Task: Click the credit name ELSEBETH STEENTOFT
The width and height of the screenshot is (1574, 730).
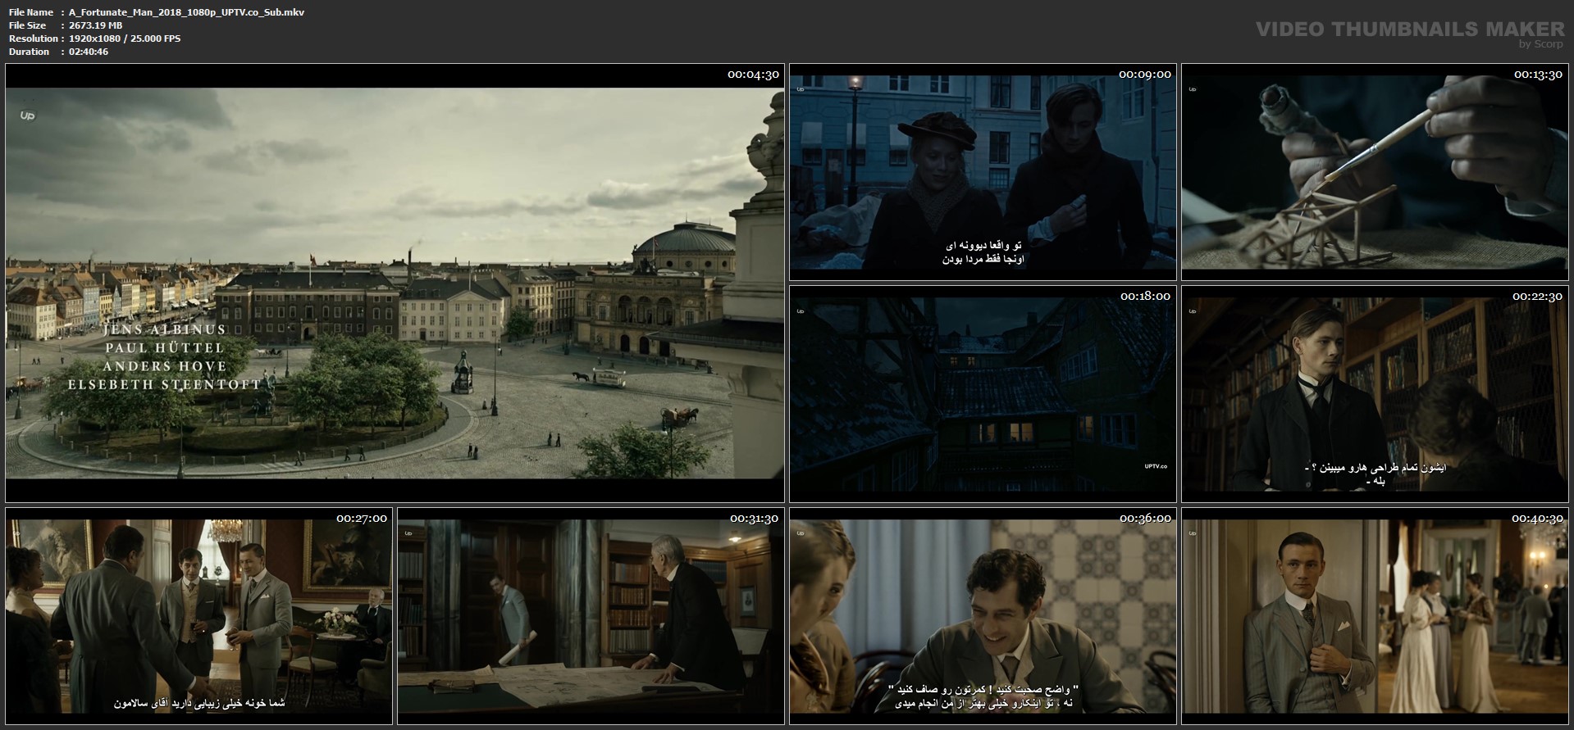Action: [x=165, y=384]
